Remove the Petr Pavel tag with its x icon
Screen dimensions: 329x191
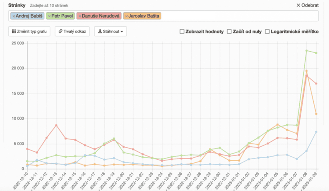tap(49, 16)
